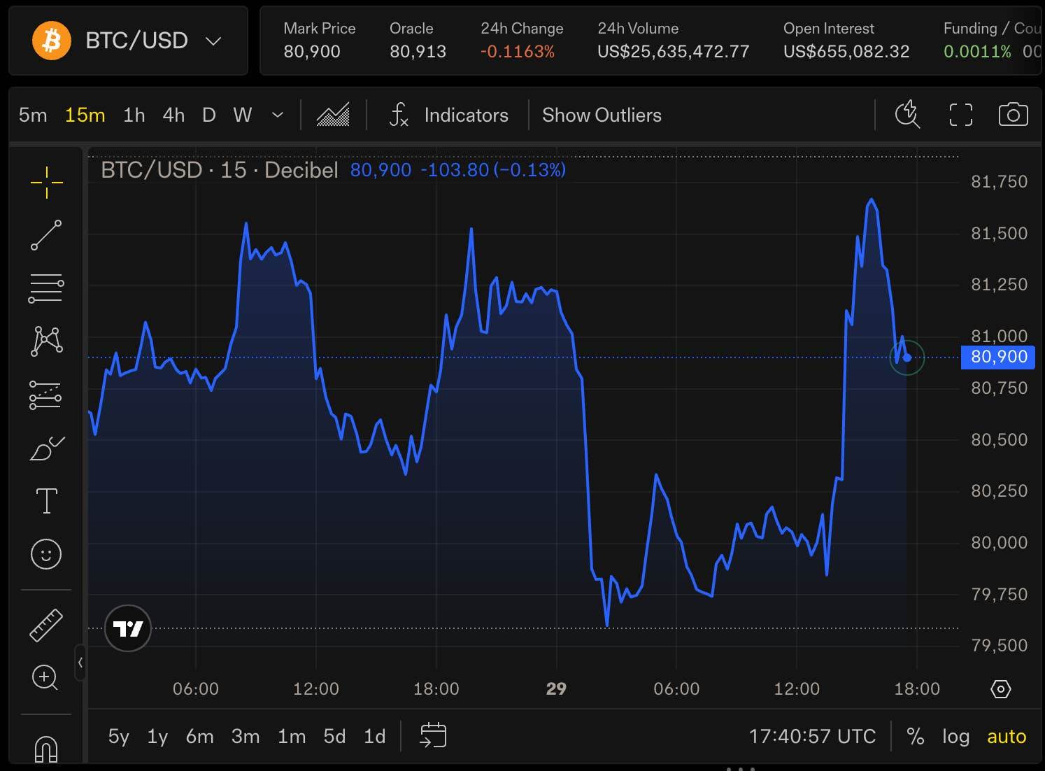The image size is (1045, 771).
Task: Take a chart snapshot with camera icon
Action: (x=1013, y=115)
